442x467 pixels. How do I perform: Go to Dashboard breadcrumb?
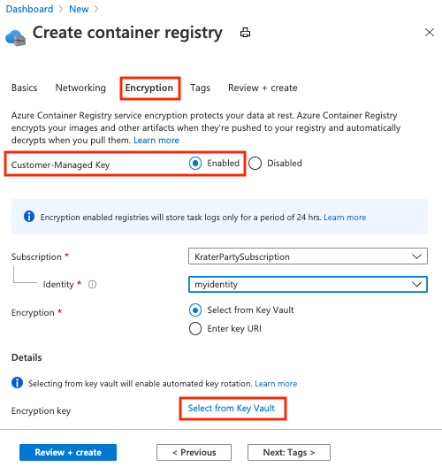click(x=29, y=9)
